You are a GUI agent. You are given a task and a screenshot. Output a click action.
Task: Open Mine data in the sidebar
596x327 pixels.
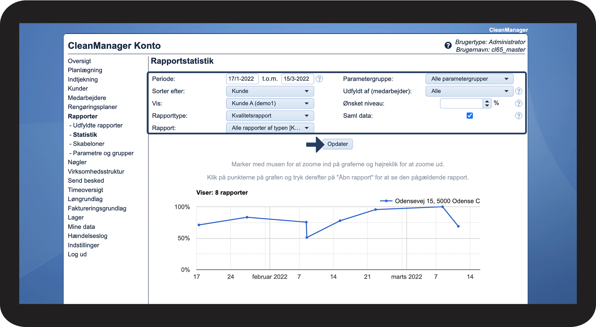pyautogui.click(x=81, y=227)
